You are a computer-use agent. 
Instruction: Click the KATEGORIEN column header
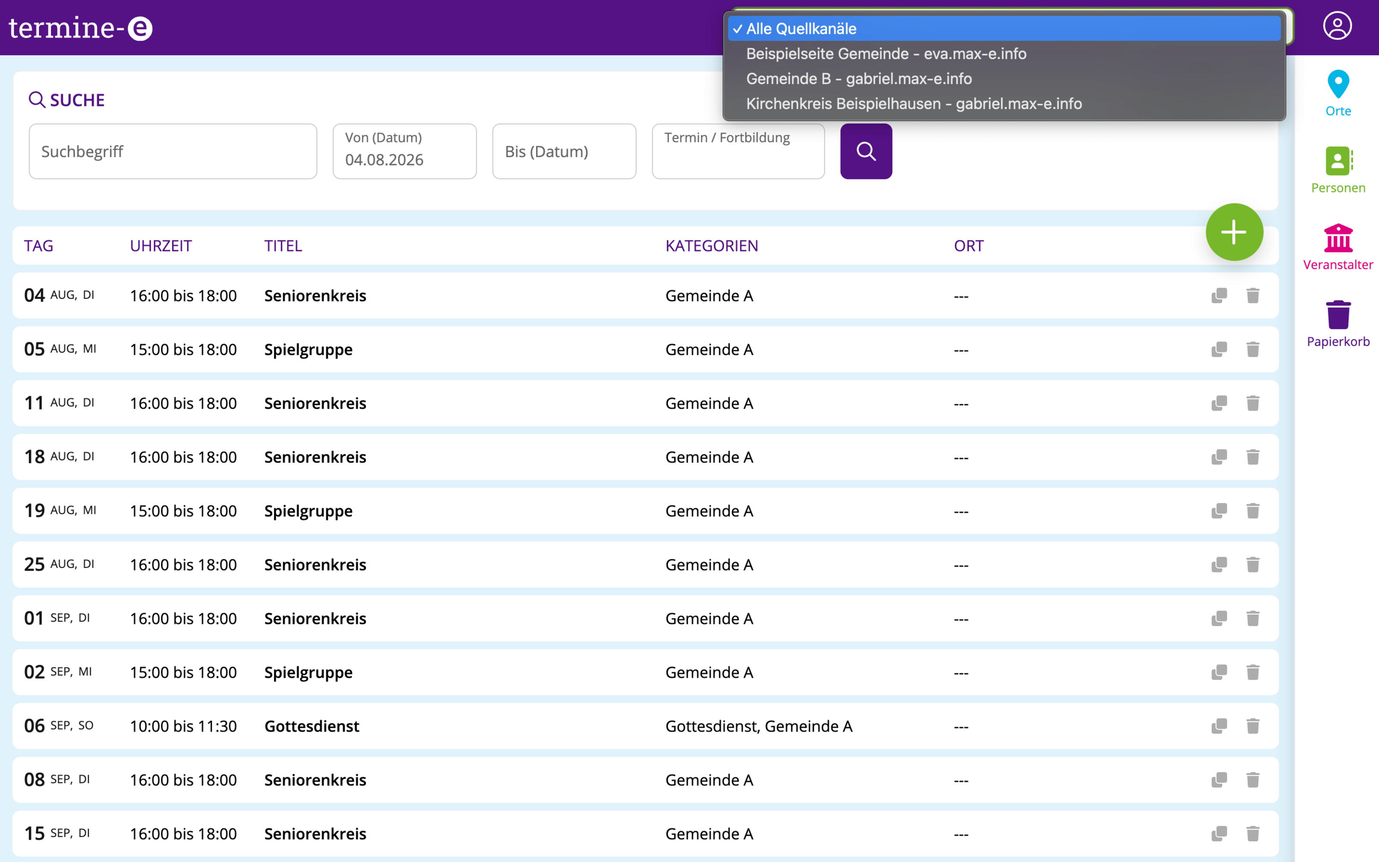pos(711,246)
